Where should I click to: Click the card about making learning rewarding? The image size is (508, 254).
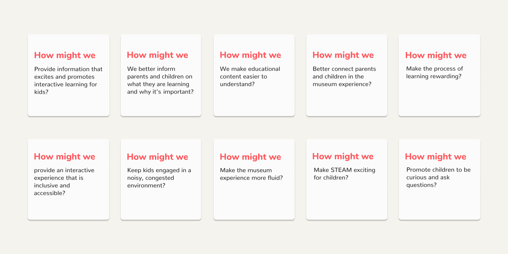[x=439, y=75]
